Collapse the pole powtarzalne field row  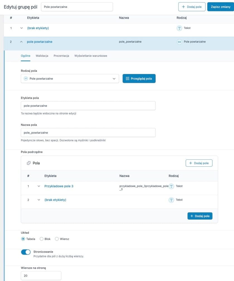21,42
